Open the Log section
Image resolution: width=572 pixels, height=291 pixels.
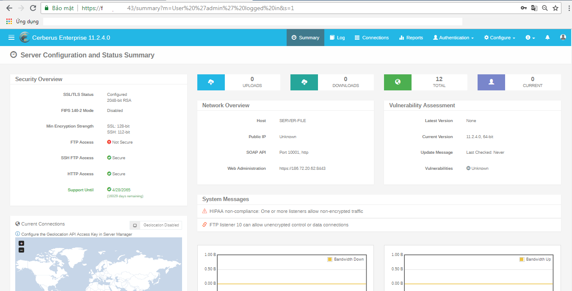(x=337, y=37)
